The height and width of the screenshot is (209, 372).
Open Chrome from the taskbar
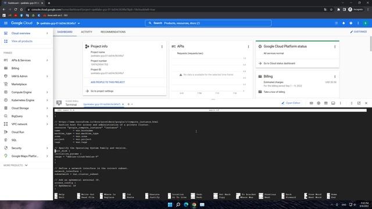point(194,205)
